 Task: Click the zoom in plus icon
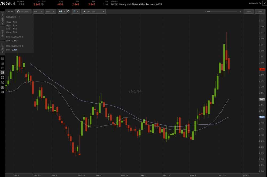pos(240,11)
